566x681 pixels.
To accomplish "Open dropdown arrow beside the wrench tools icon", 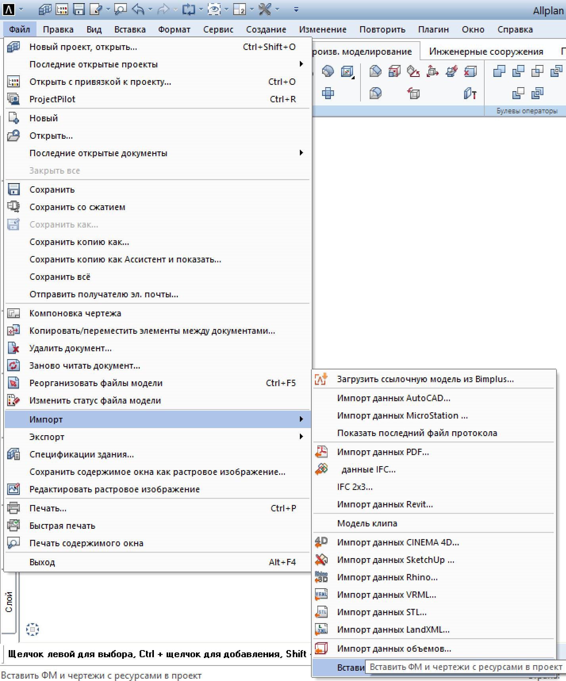I will click(277, 10).
